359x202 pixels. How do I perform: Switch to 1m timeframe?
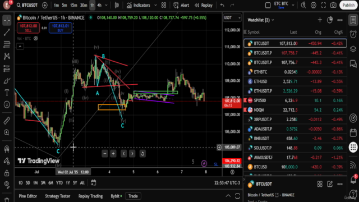click(x=56, y=5)
